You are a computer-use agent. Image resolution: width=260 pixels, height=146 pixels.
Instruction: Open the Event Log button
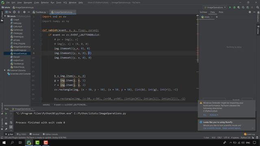(249, 134)
